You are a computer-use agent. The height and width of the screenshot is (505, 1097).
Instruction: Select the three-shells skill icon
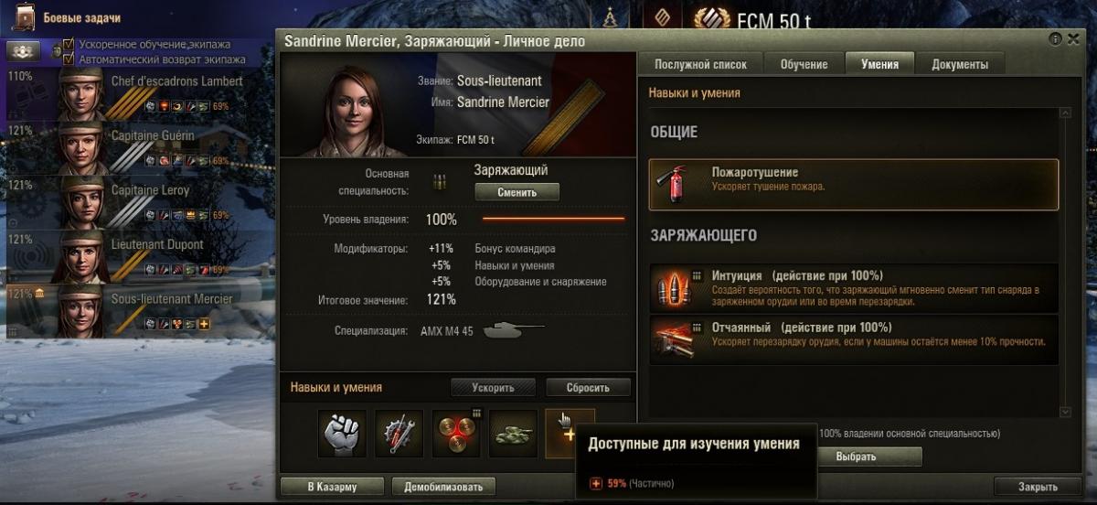point(456,434)
